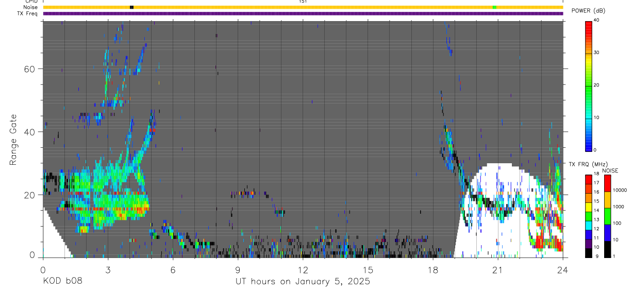
Task: Click the dark blue segment in Noise strip
Action: point(131,7)
